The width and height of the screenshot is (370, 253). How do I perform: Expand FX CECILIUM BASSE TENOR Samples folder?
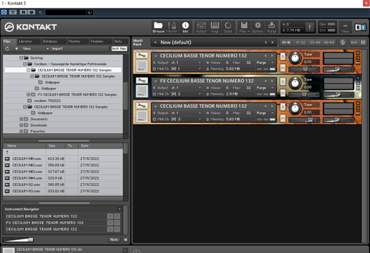[29, 94]
